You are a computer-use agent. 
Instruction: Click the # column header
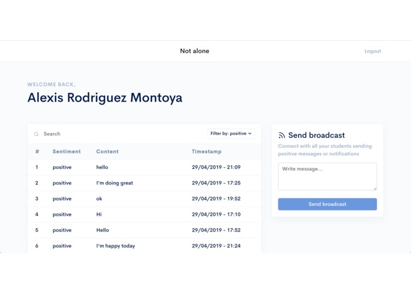[37, 151]
